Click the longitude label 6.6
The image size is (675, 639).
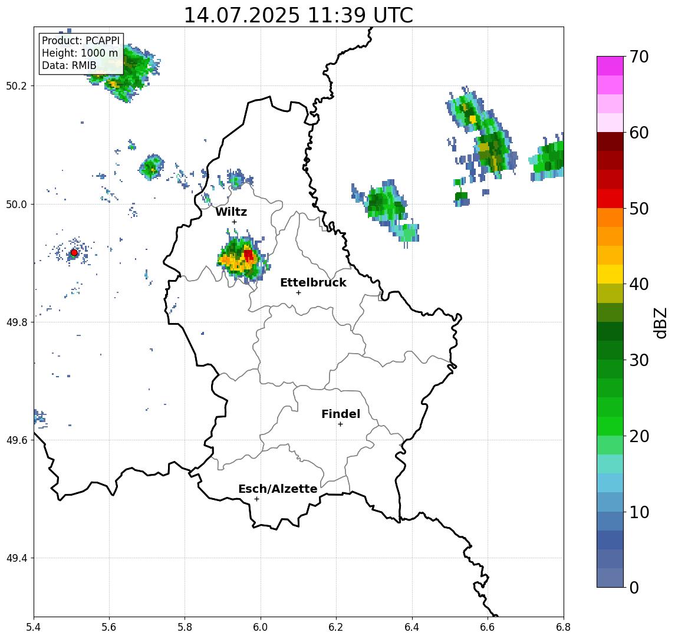488,627
